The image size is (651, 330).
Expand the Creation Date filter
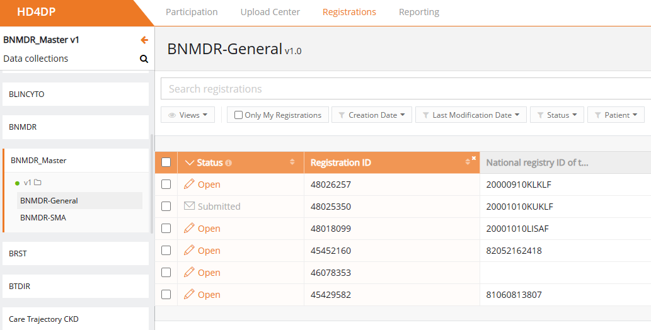372,115
